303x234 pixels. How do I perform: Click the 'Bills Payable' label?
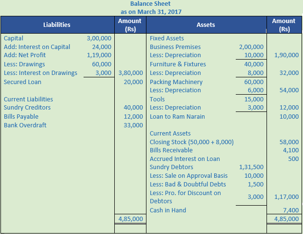click(21, 117)
